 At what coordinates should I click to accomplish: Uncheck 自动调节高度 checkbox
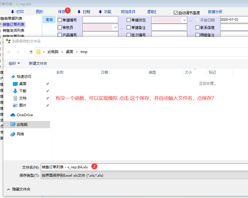point(176,13)
